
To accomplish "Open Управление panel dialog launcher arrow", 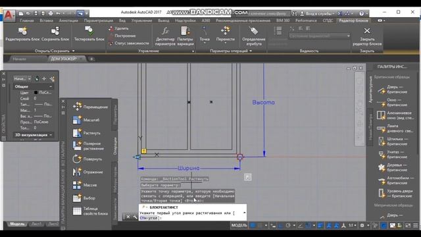I will click(193, 51).
